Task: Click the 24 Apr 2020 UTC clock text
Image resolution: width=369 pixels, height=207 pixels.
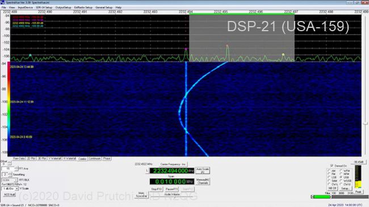Action: 345,205
